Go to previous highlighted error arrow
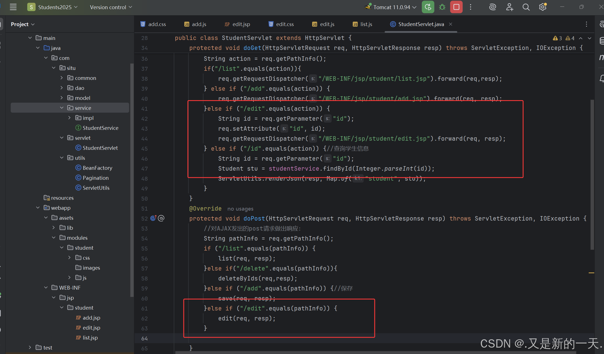The image size is (604, 354). 581,38
